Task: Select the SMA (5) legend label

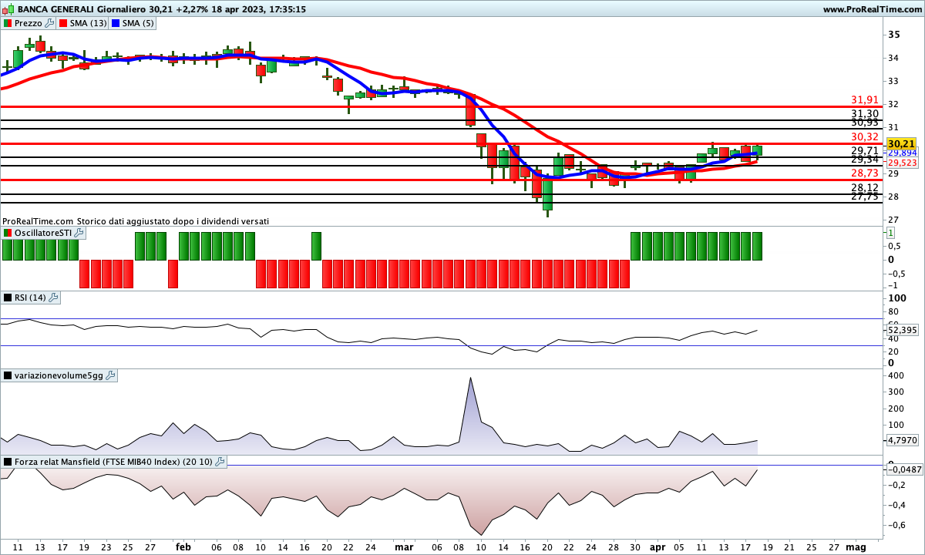Action: pos(140,23)
